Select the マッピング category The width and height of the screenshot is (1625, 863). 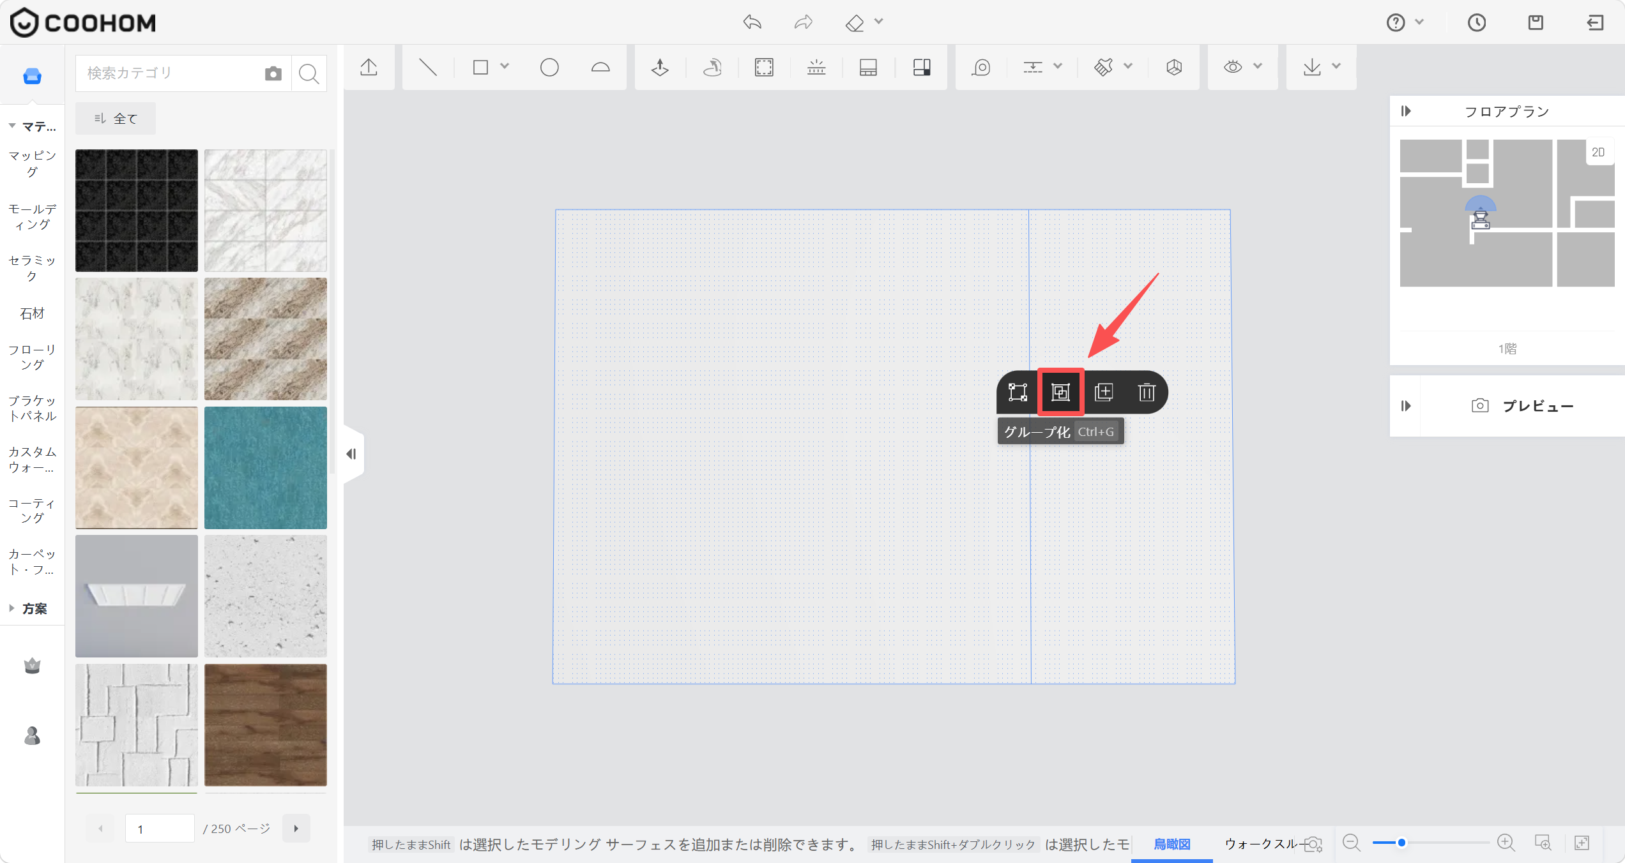tap(32, 163)
